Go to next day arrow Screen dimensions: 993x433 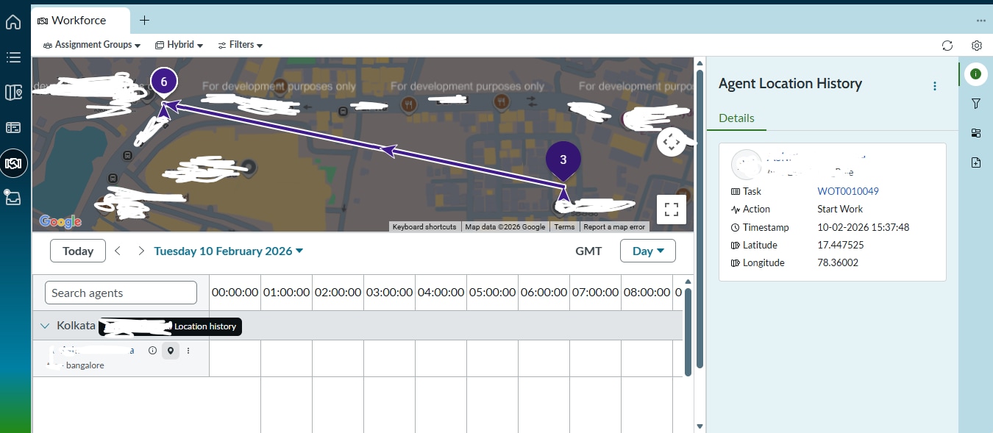[x=141, y=251]
